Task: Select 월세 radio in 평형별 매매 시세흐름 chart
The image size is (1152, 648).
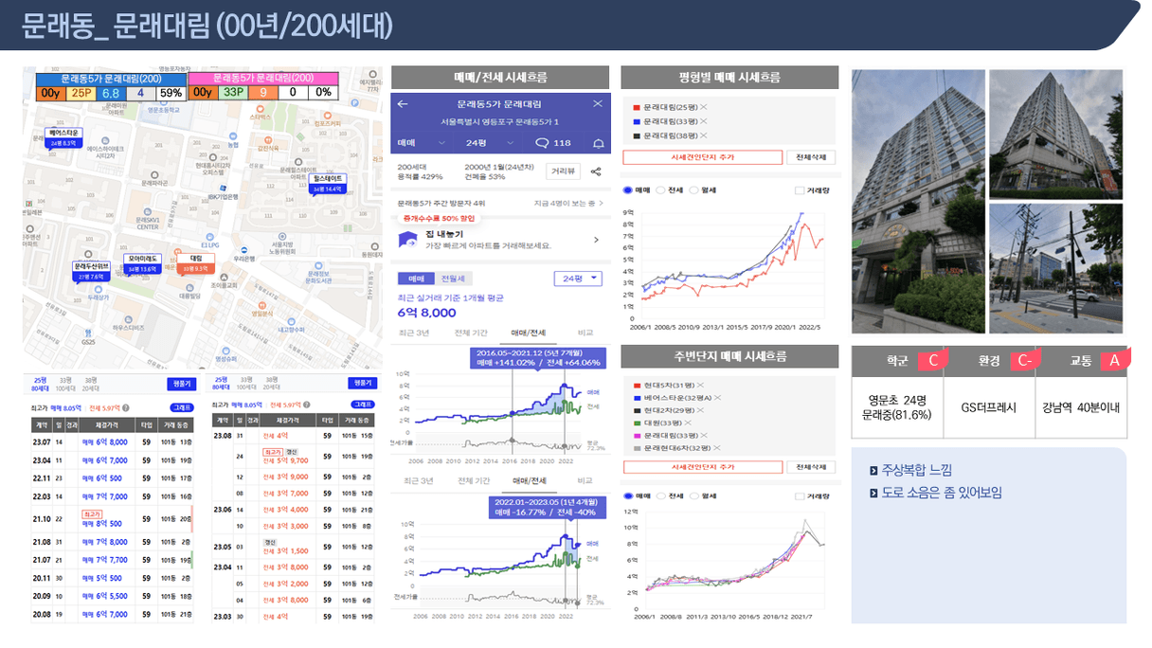Action: 693,190
